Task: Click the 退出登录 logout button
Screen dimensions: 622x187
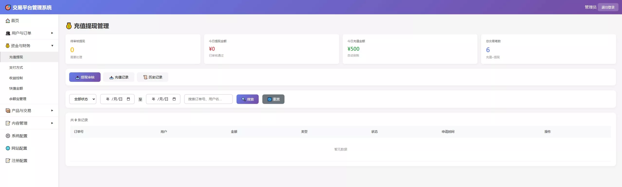Action: tap(608, 7)
